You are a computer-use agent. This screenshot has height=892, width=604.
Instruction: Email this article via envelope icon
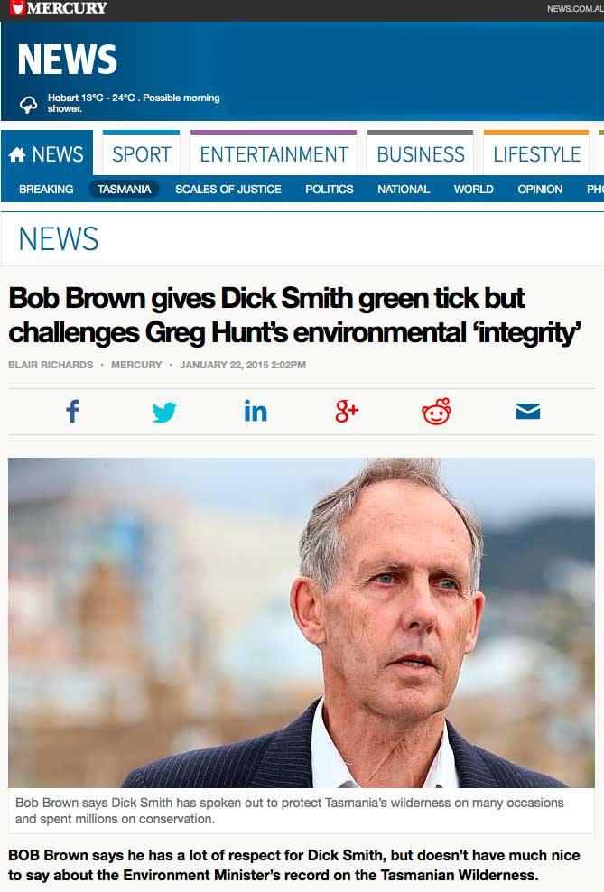tap(528, 411)
